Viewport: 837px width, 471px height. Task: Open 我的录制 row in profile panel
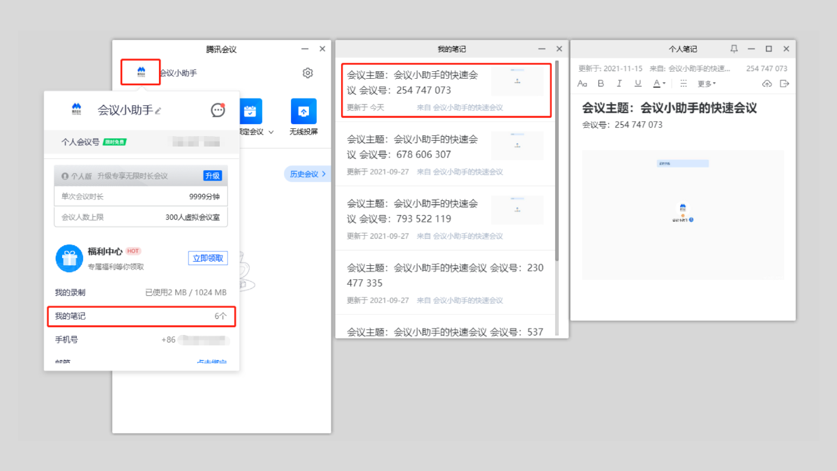point(141,292)
